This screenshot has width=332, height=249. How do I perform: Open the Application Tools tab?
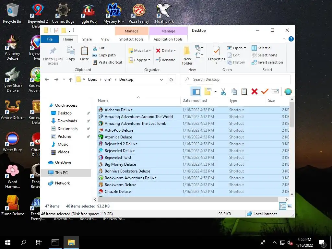click(x=168, y=39)
